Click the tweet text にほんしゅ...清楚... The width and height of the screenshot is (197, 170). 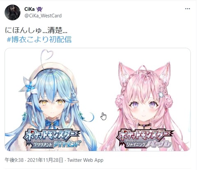tap(36, 30)
